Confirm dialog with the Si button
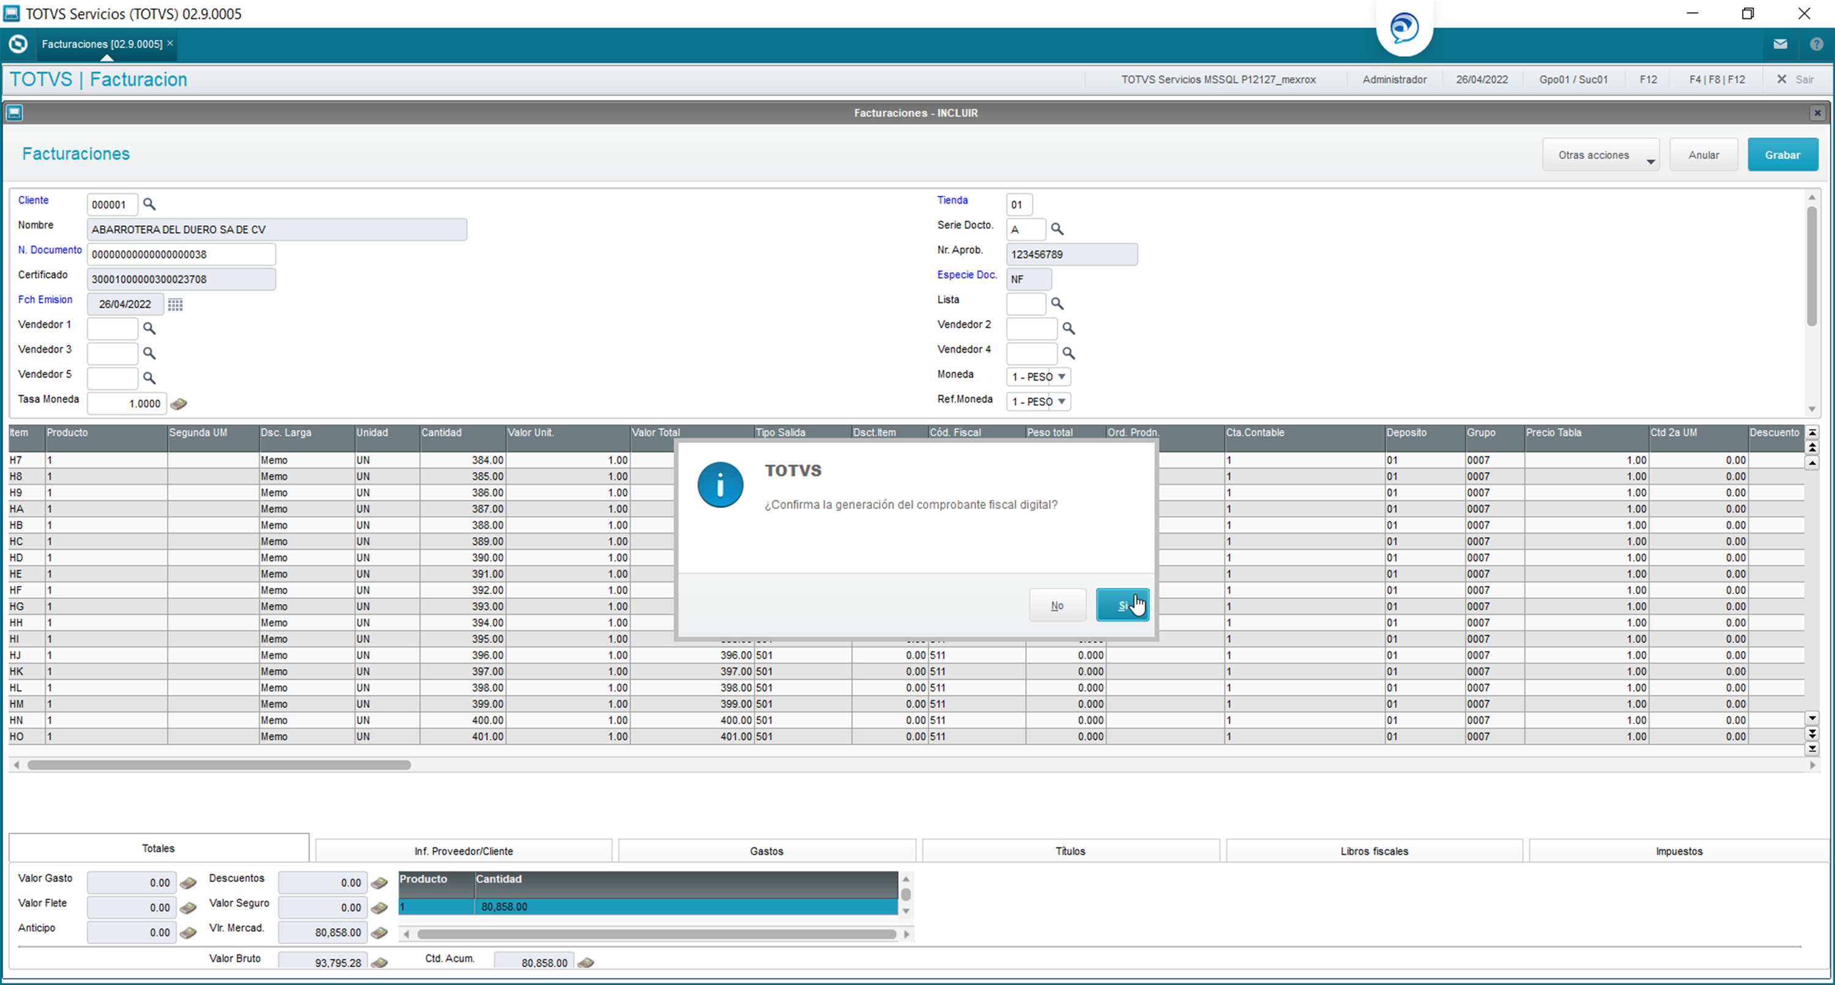The width and height of the screenshot is (1835, 985). [1122, 605]
